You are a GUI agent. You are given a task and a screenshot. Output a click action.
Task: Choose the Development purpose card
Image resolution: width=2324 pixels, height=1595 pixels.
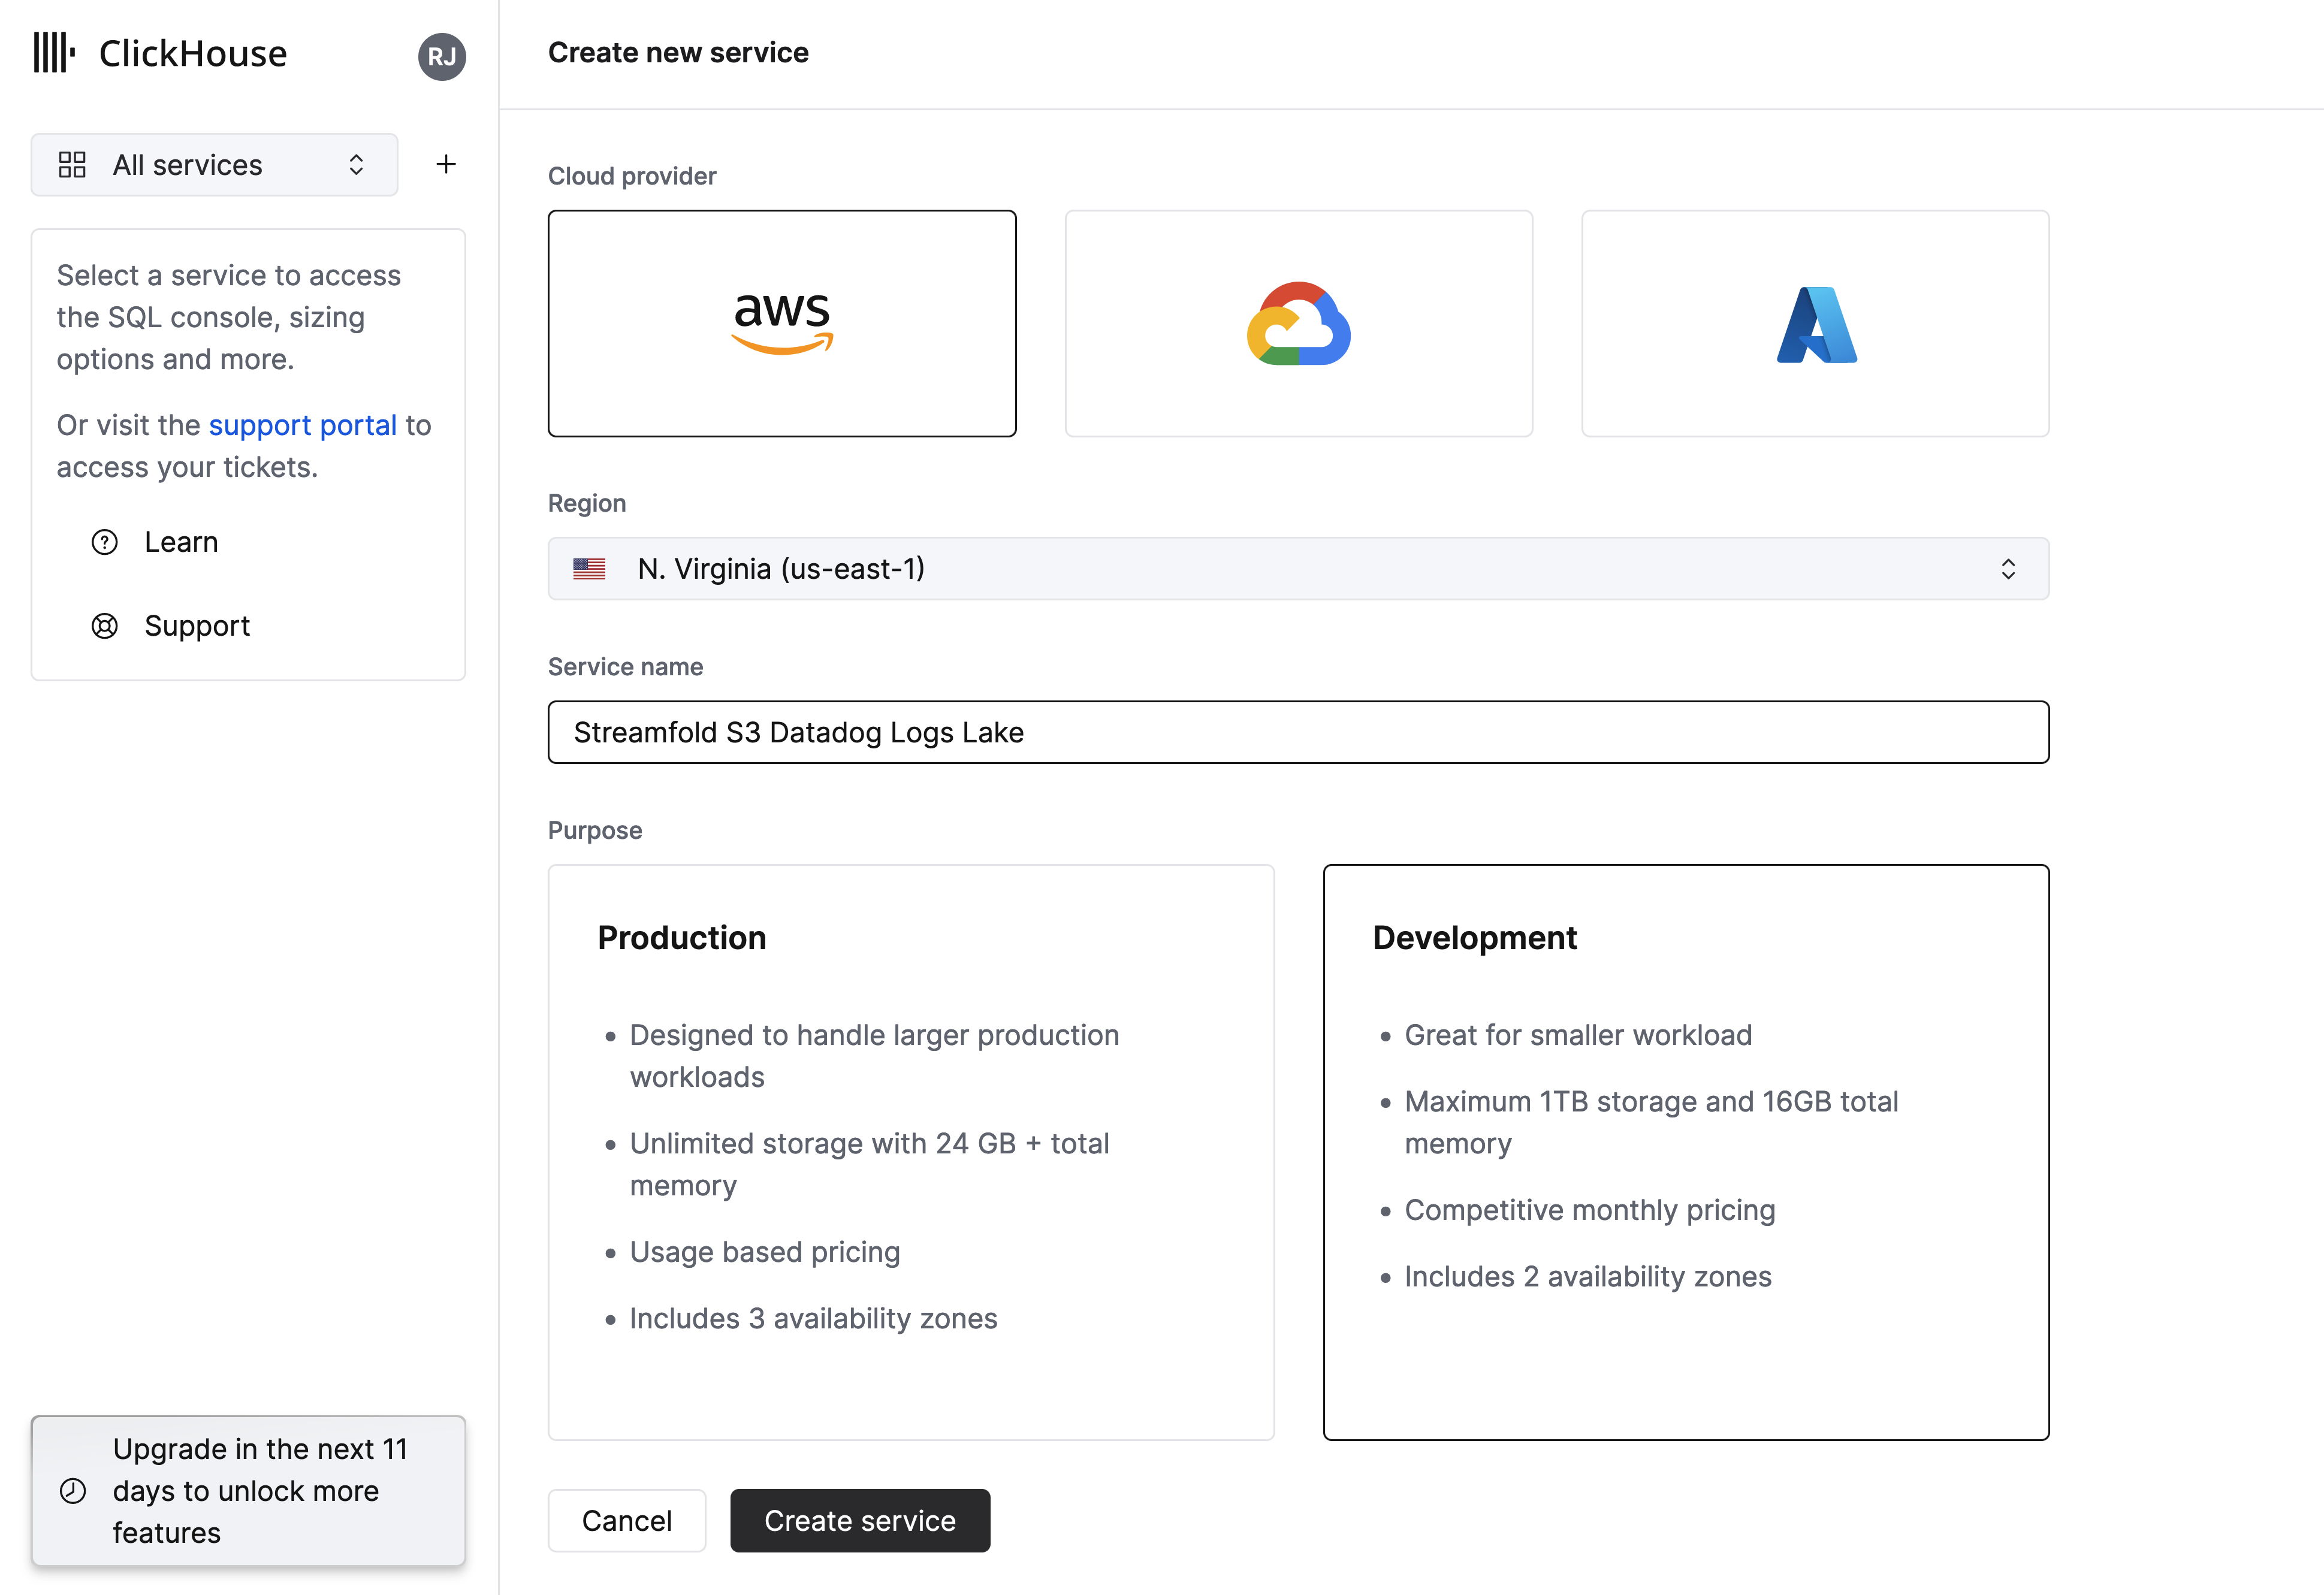(1686, 1152)
